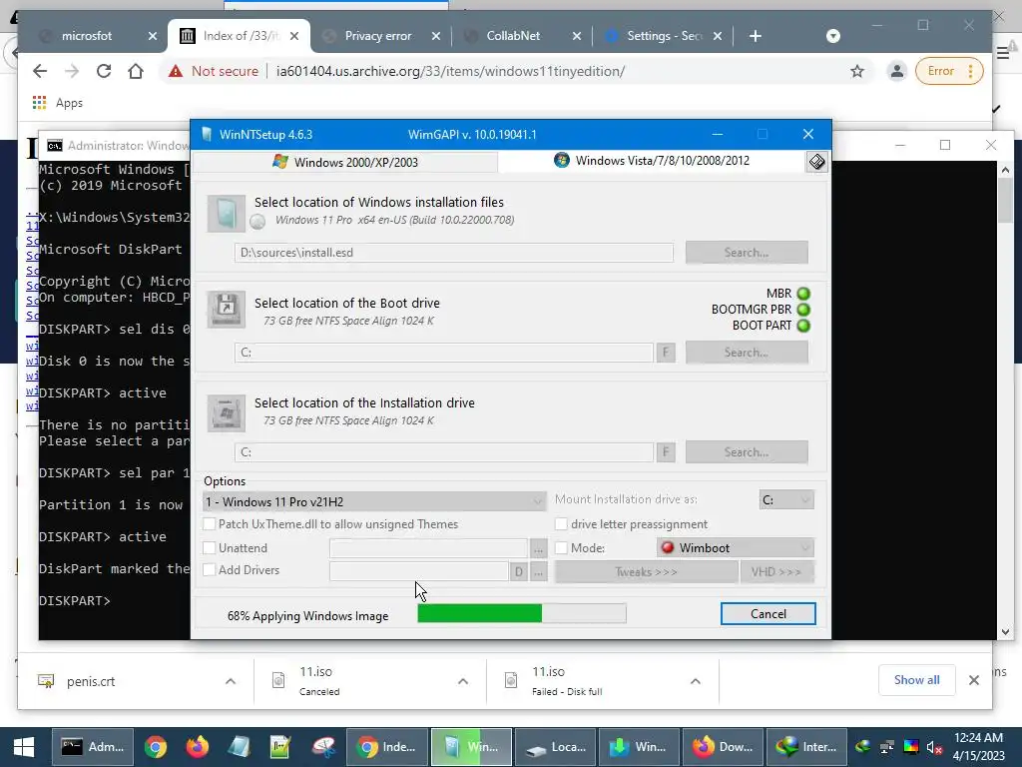Image resolution: width=1022 pixels, height=767 pixels.
Task: Open the Mount Installation drive letter dropdown
Action: [x=786, y=499]
